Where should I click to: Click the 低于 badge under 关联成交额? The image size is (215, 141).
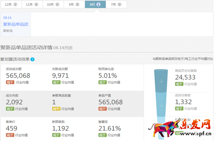(56, 82)
